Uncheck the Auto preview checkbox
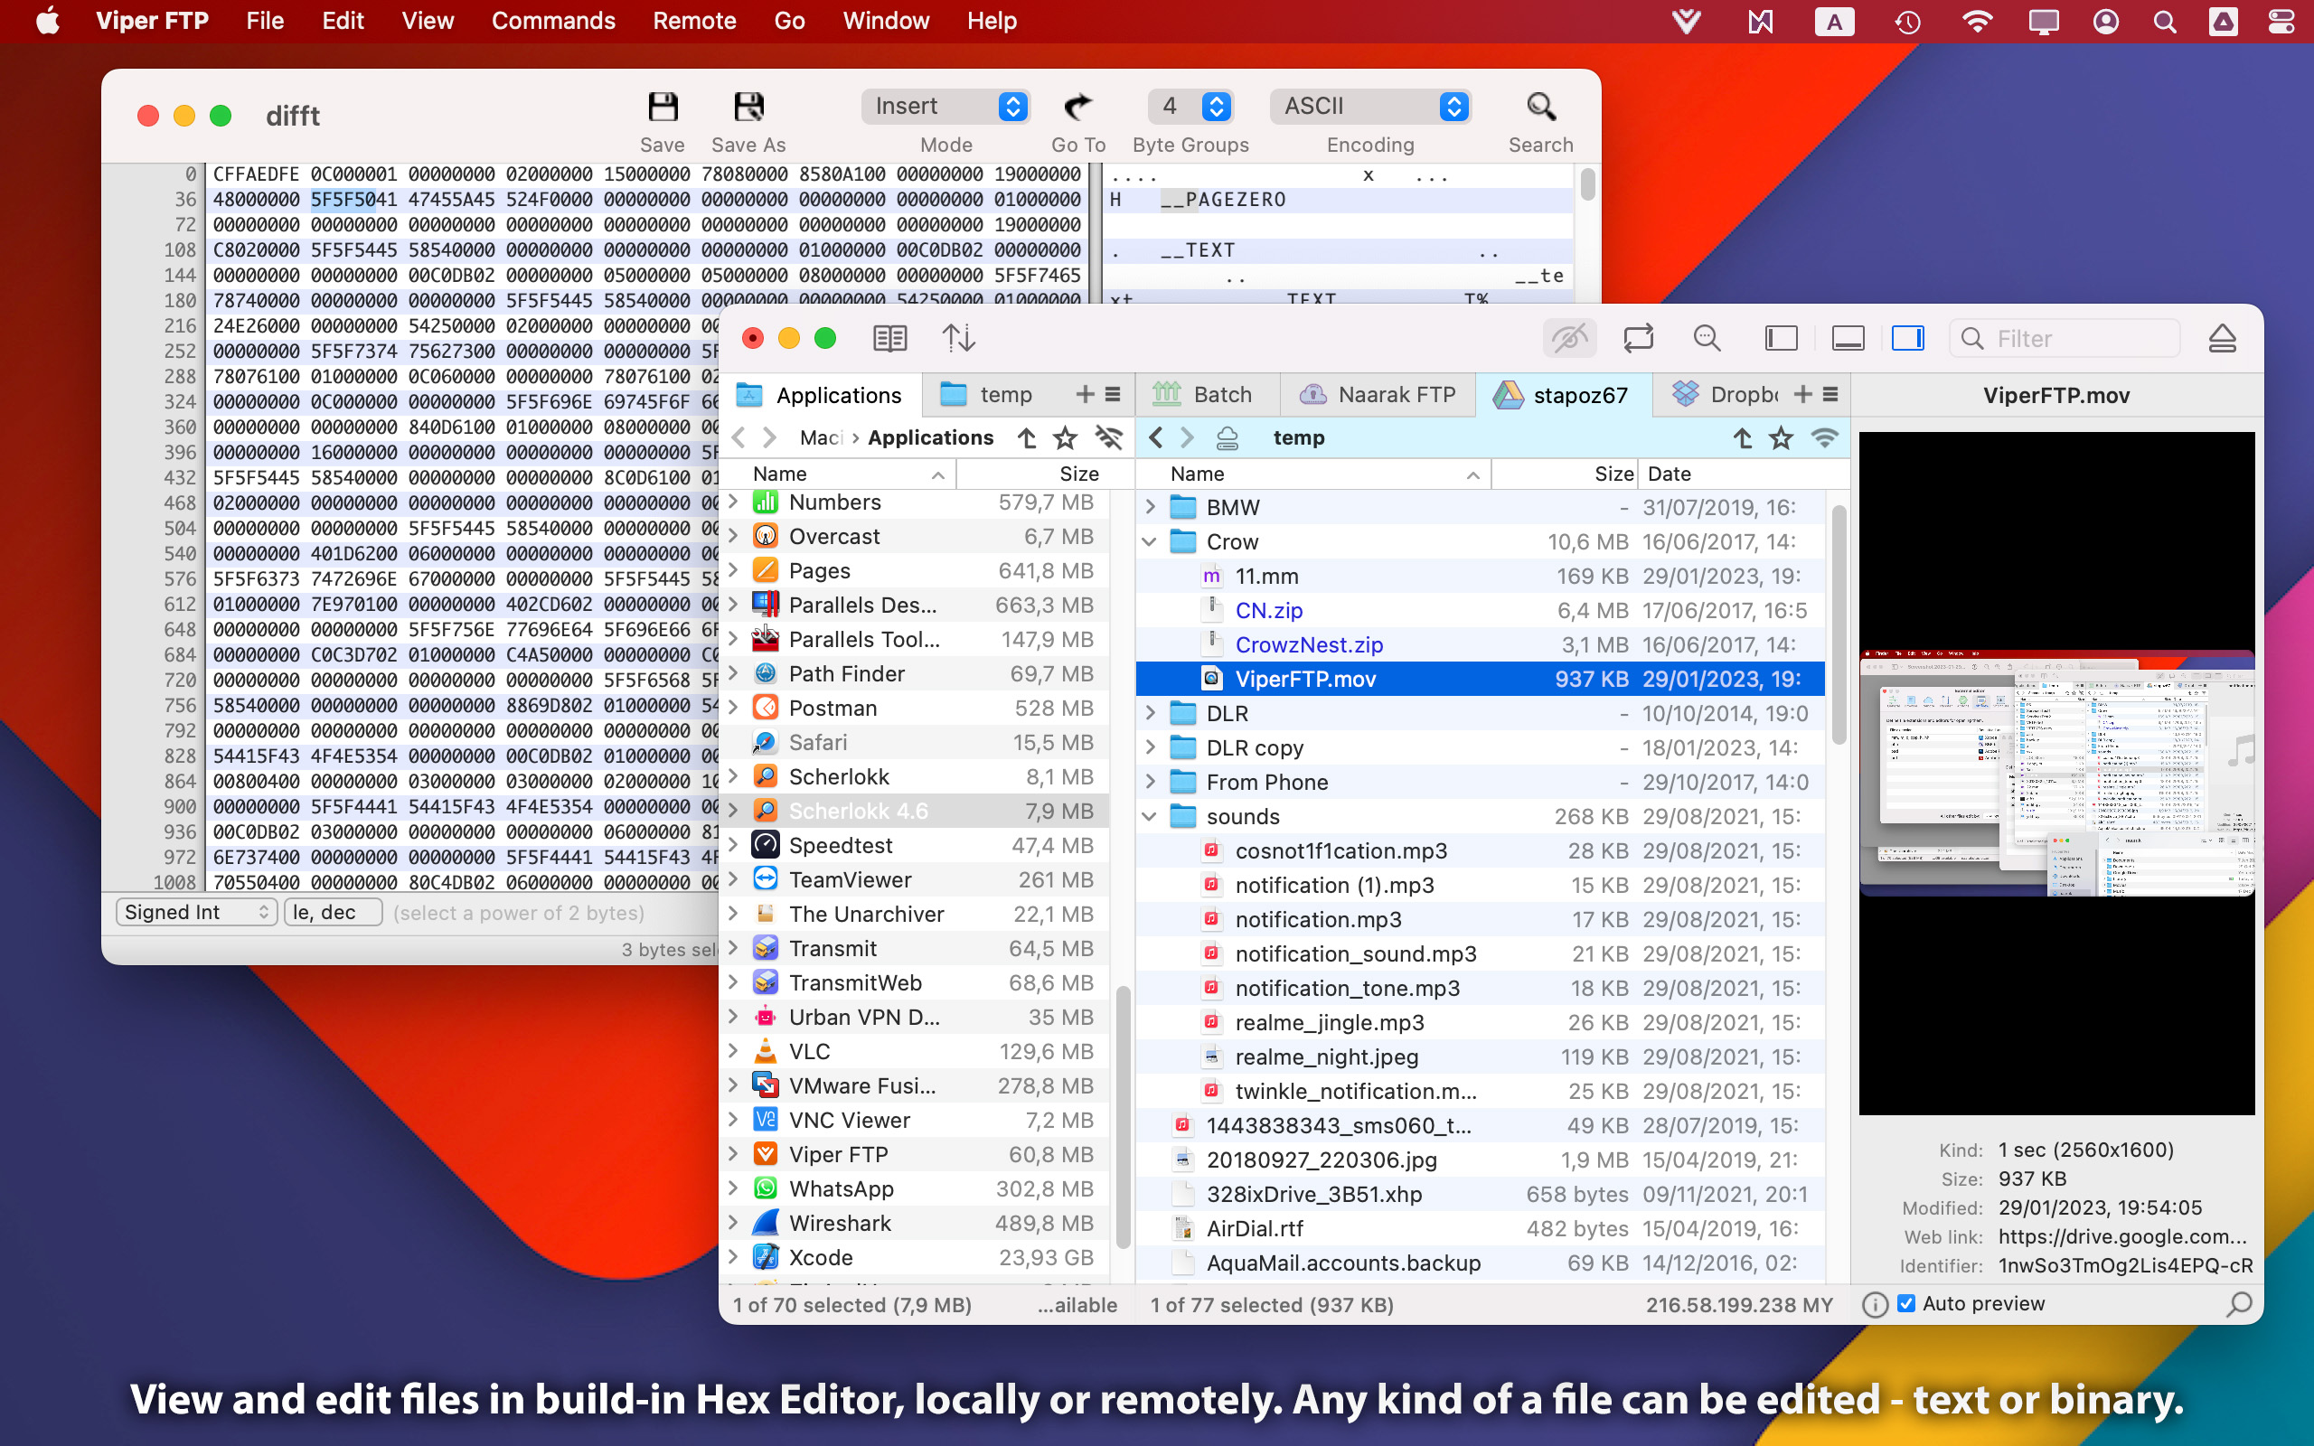This screenshot has height=1446, width=2314. pos(1905,1303)
